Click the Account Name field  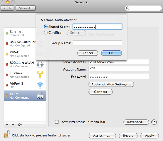(x=119, y=68)
